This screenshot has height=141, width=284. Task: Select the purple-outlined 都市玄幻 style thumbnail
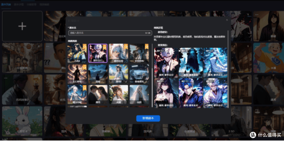click(98, 53)
